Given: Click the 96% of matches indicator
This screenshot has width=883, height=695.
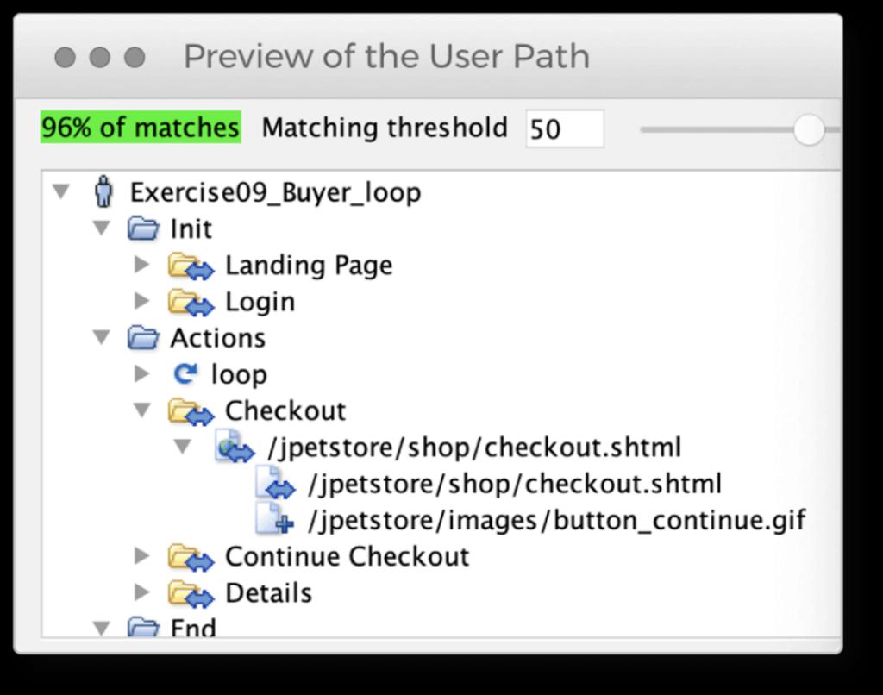Looking at the screenshot, I should (x=141, y=128).
